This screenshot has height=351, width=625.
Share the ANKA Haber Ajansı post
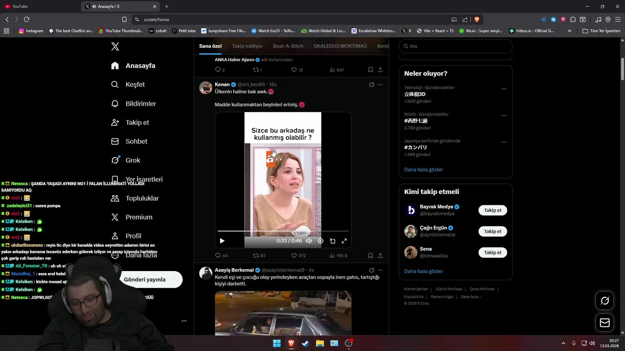[380, 70]
